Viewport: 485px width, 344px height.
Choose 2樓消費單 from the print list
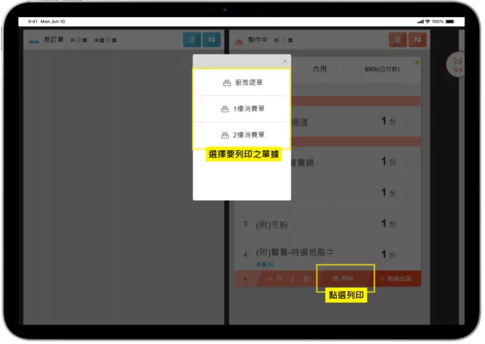click(x=242, y=135)
